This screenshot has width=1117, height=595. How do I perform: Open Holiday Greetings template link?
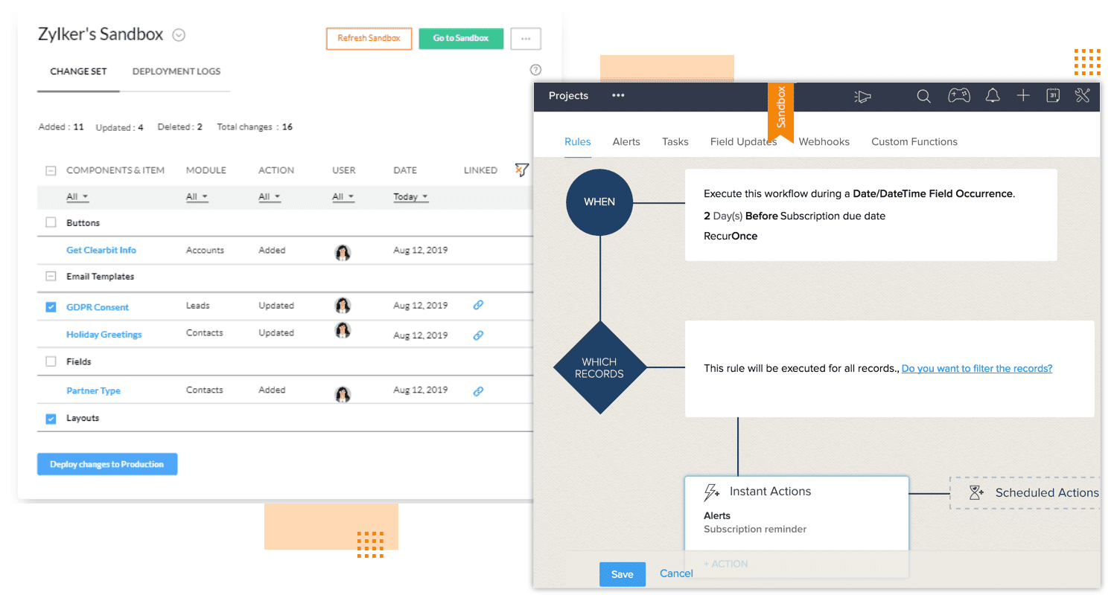104,335
